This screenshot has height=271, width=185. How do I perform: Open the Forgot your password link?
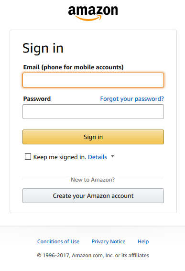point(132,99)
